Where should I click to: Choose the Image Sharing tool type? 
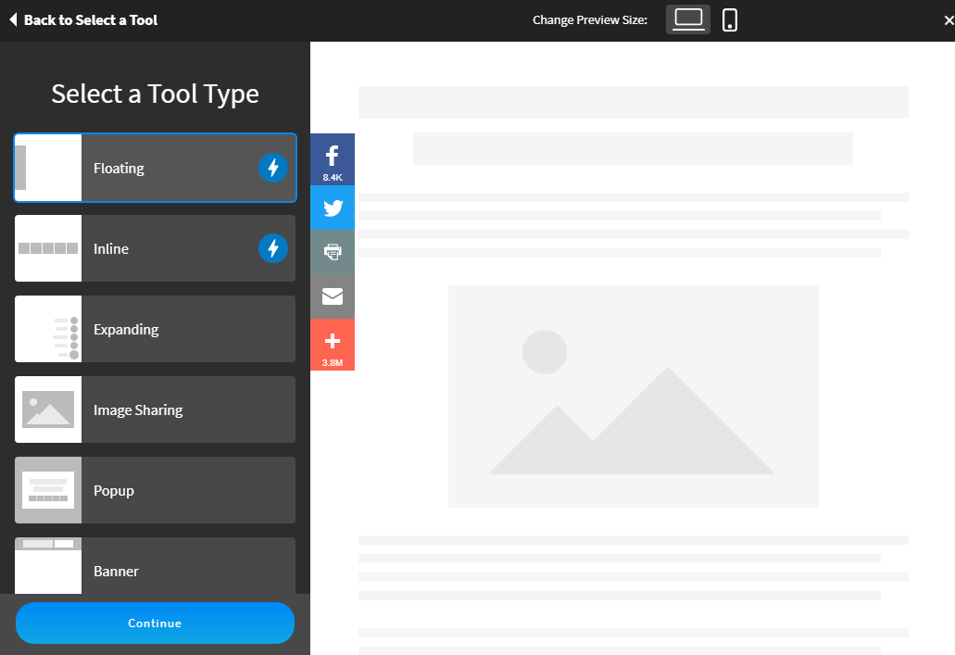[x=156, y=409]
